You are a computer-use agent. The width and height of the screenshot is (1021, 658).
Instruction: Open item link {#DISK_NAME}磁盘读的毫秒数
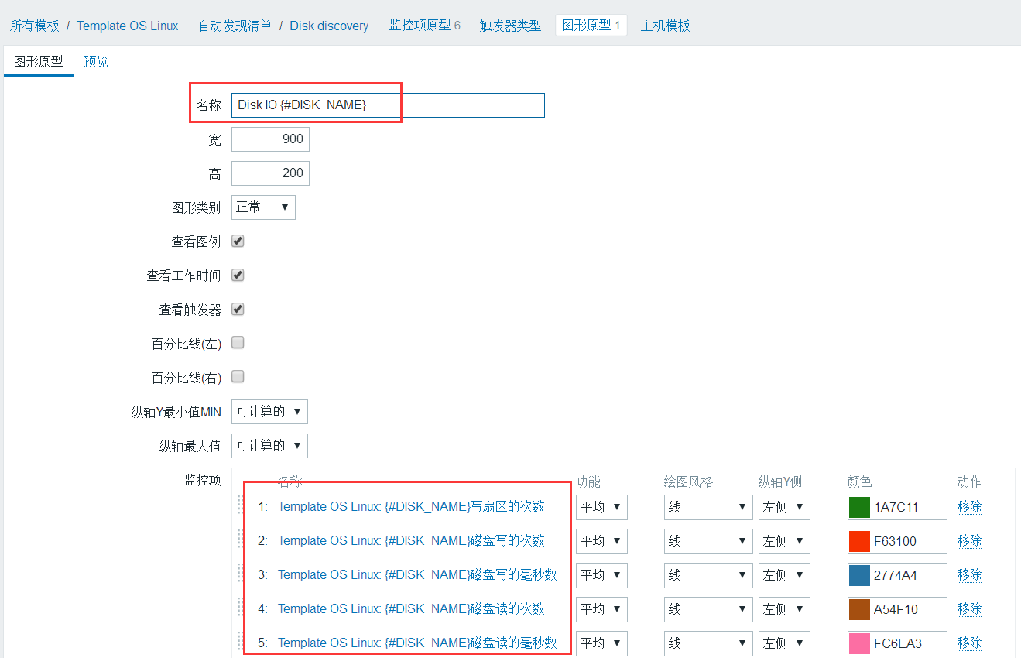click(x=417, y=643)
